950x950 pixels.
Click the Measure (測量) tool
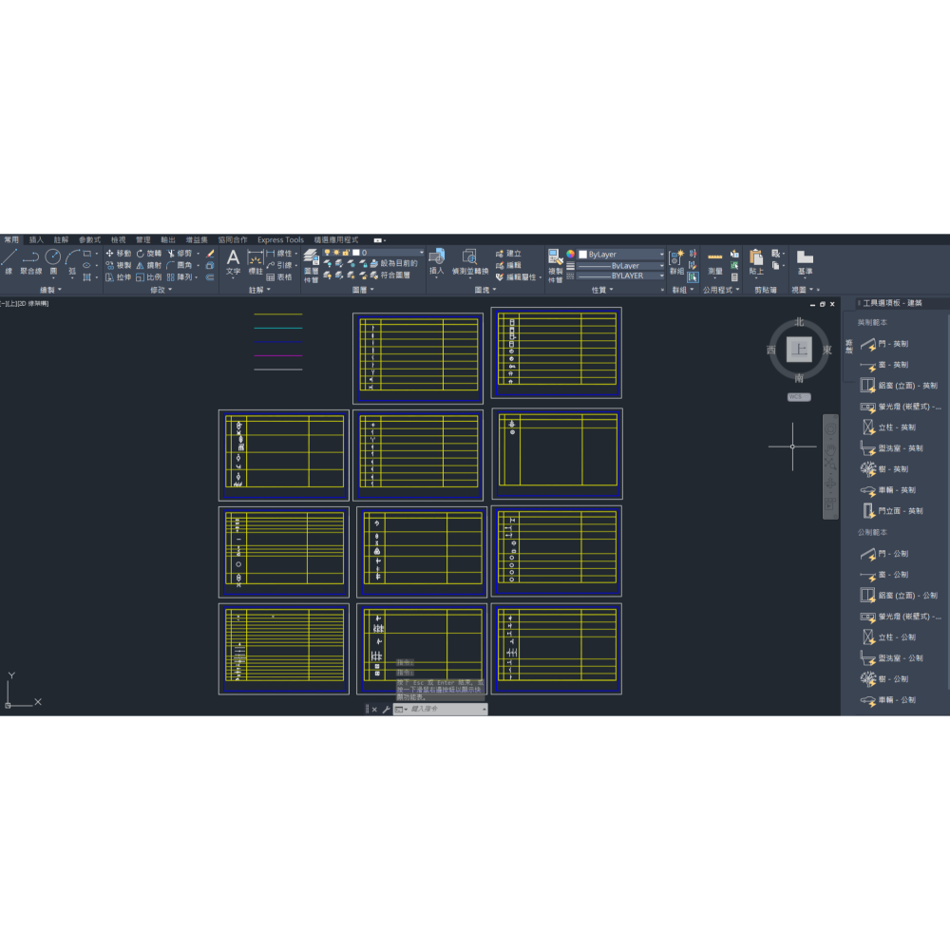tap(715, 257)
